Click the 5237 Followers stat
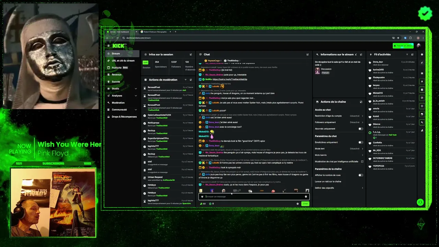This screenshot has height=247, width=439. click(176, 64)
